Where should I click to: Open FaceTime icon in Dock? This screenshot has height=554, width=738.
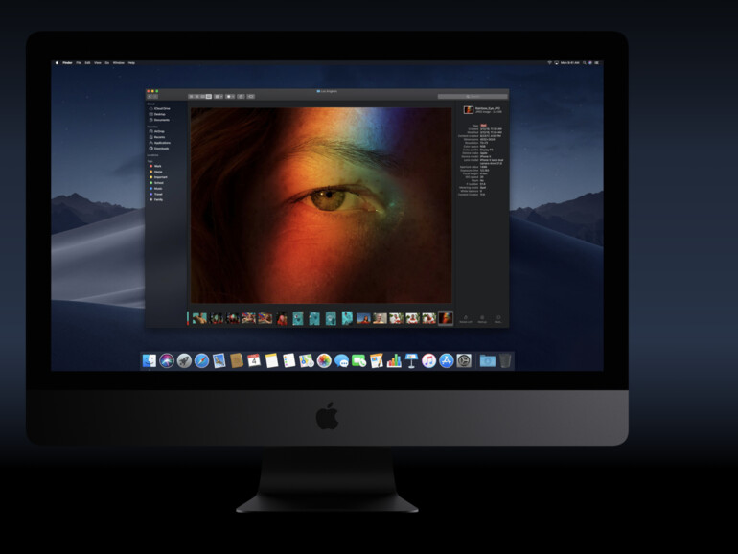pos(358,361)
